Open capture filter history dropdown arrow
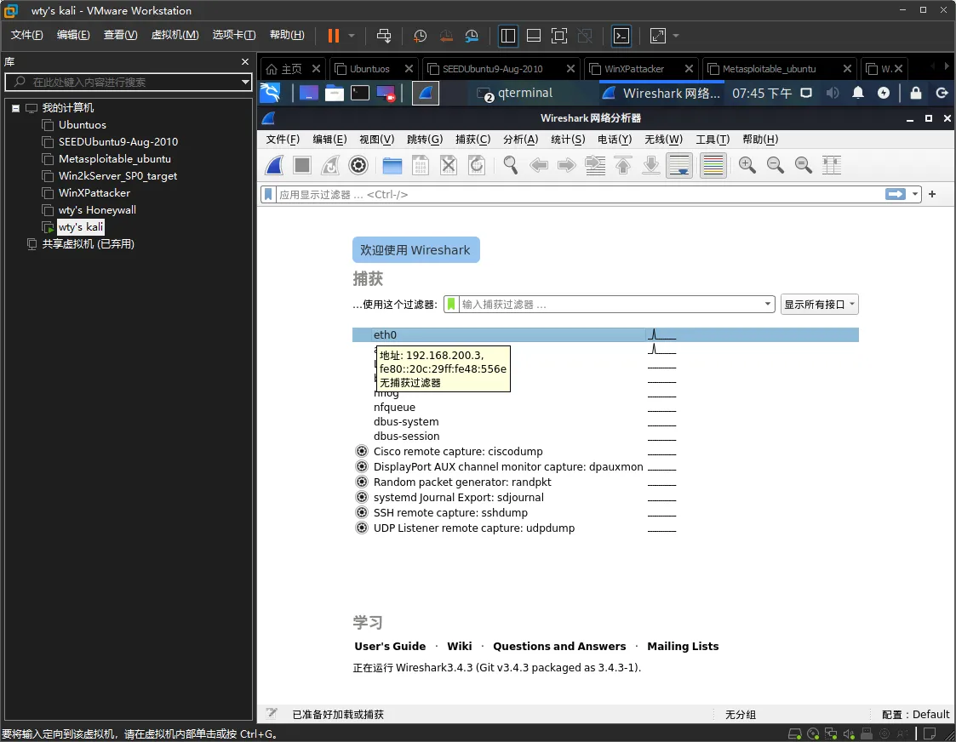The image size is (956, 742). coord(768,304)
